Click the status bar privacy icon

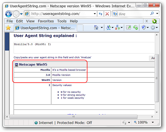(125, 123)
